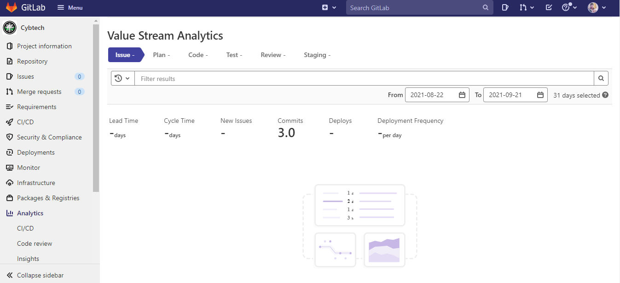Select the Plan stage tab
Viewport: 620px width, 283px height.
pyautogui.click(x=162, y=55)
